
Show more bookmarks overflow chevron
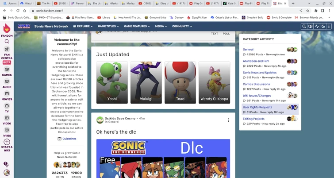coord(329,17)
